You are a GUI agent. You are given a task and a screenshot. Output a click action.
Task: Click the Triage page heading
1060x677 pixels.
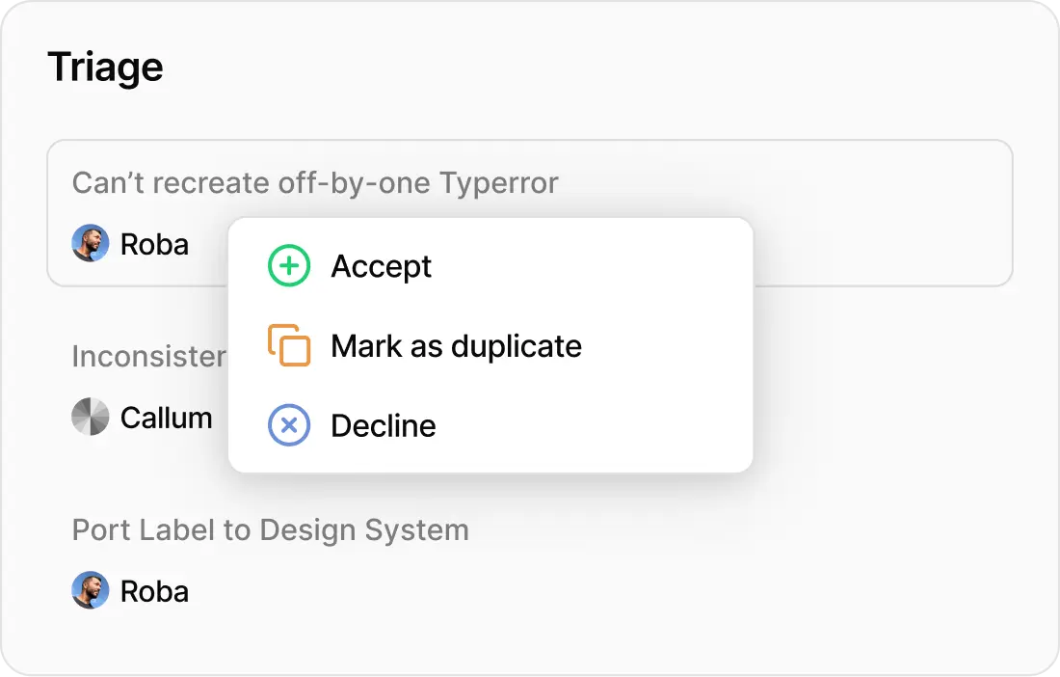point(106,66)
